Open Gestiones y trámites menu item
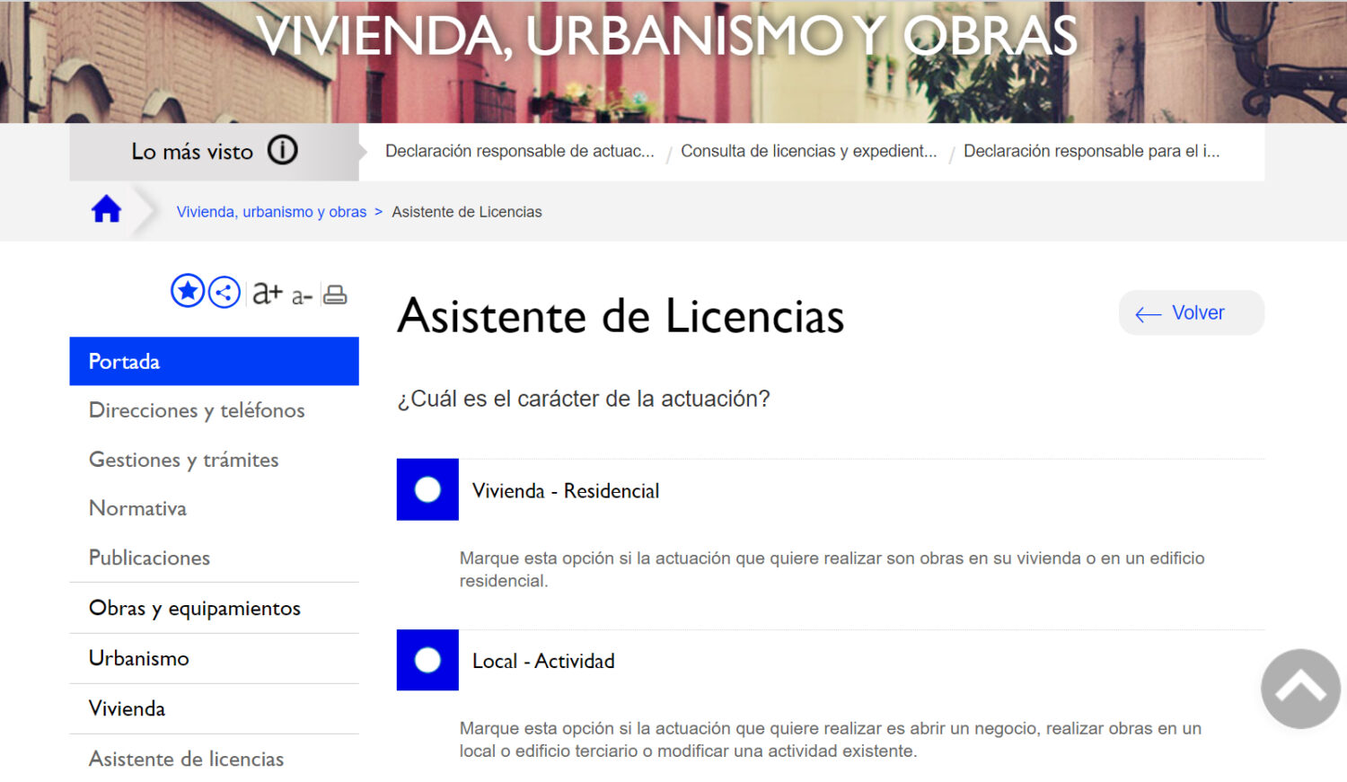This screenshot has height=782, width=1347. [x=184, y=460]
